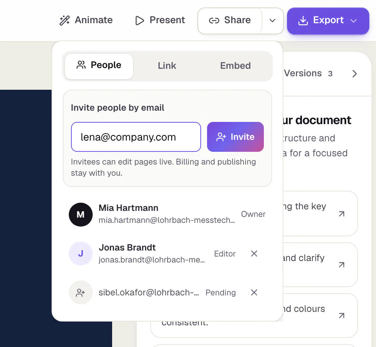Click the Owner role label
This screenshot has width=376, height=347.
pos(253,214)
